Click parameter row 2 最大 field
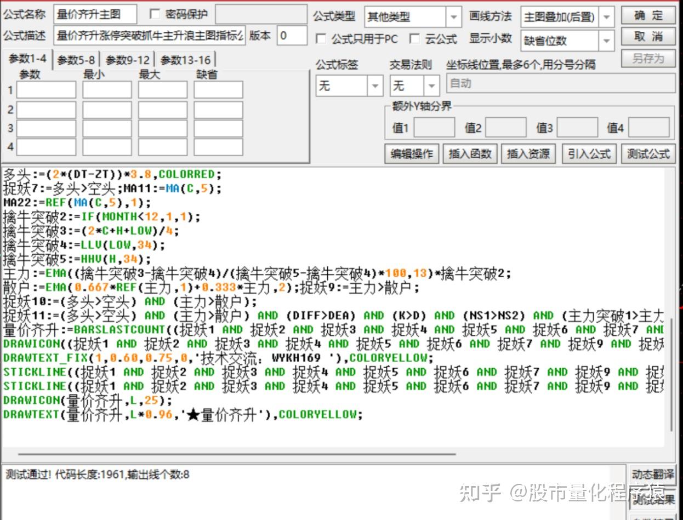The width and height of the screenshot is (683, 520). point(163,110)
